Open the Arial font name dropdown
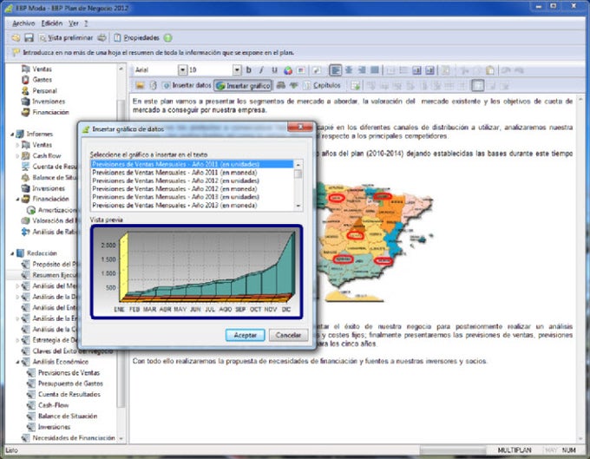Screen dimensions: 590x459 (182, 70)
